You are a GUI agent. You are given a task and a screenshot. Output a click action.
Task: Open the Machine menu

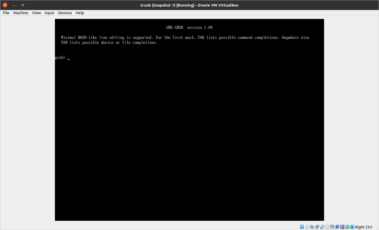(x=21, y=13)
